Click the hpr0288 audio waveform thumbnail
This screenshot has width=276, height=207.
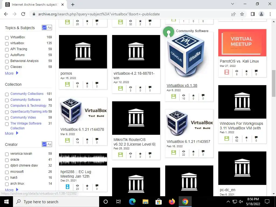pos(83,159)
